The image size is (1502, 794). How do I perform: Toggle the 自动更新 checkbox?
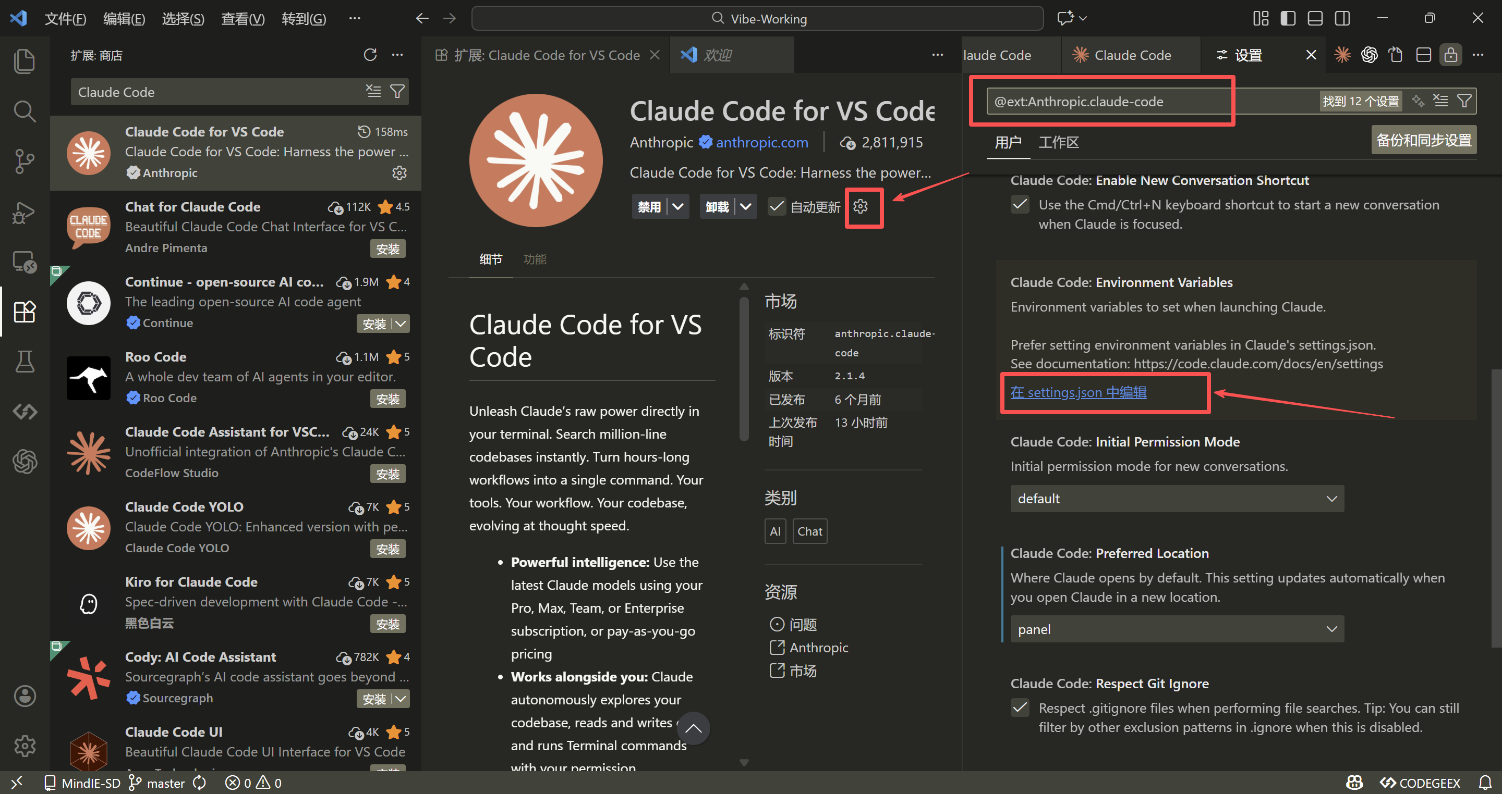tap(776, 206)
